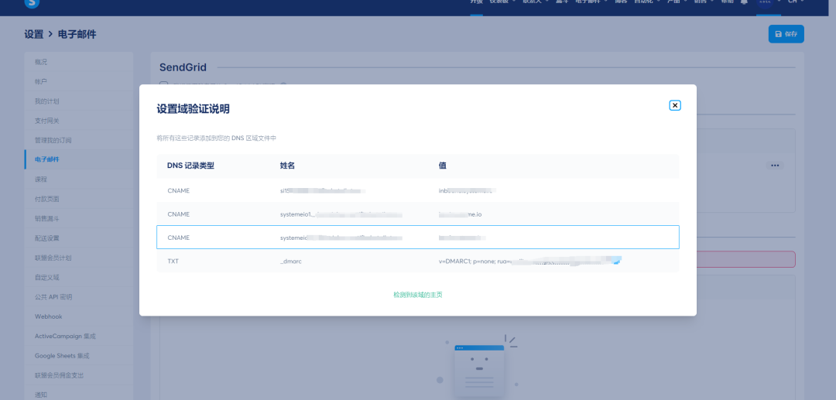Click the 保存 save button
The image size is (836, 400).
click(x=786, y=34)
